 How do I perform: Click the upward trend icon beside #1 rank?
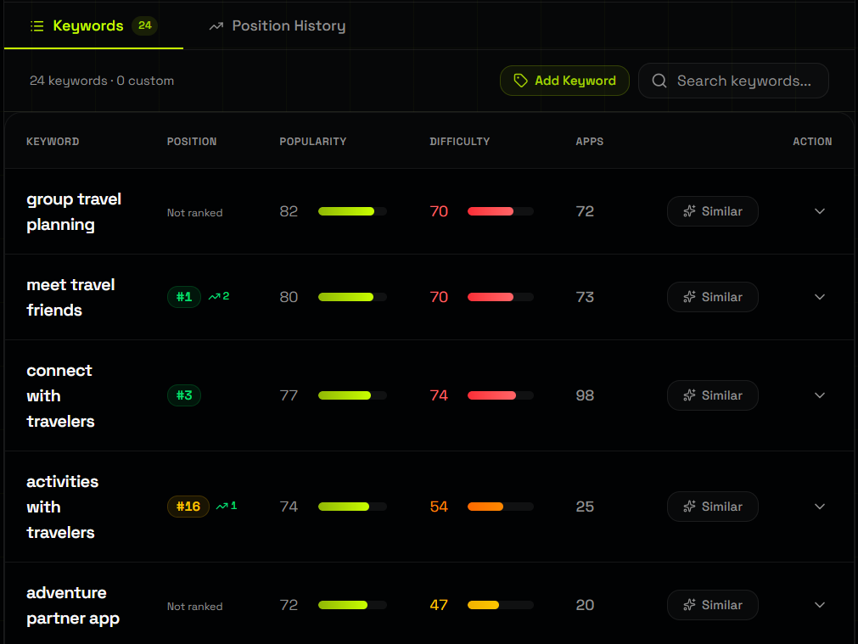click(214, 297)
